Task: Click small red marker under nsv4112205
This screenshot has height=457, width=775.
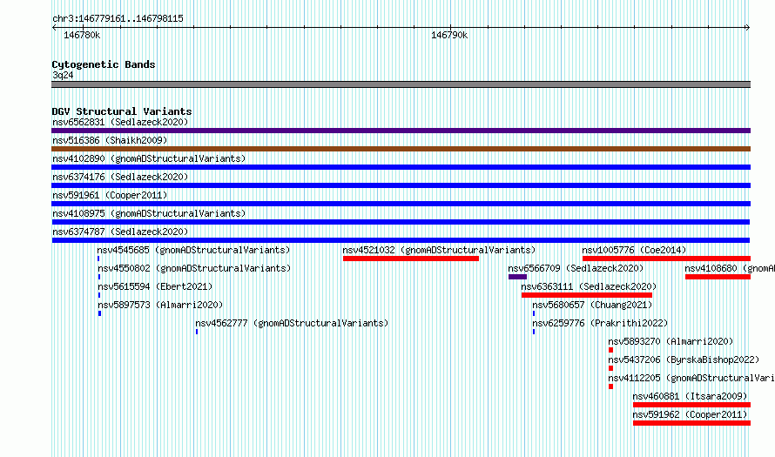Action: click(611, 386)
